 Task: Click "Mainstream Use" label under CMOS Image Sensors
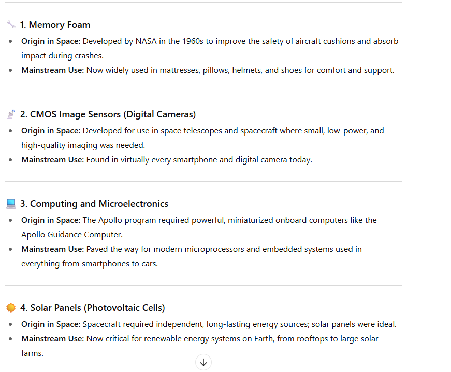click(52, 160)
